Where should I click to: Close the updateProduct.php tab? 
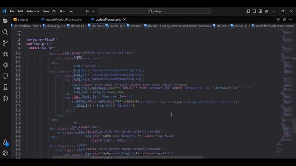(124, 19)
